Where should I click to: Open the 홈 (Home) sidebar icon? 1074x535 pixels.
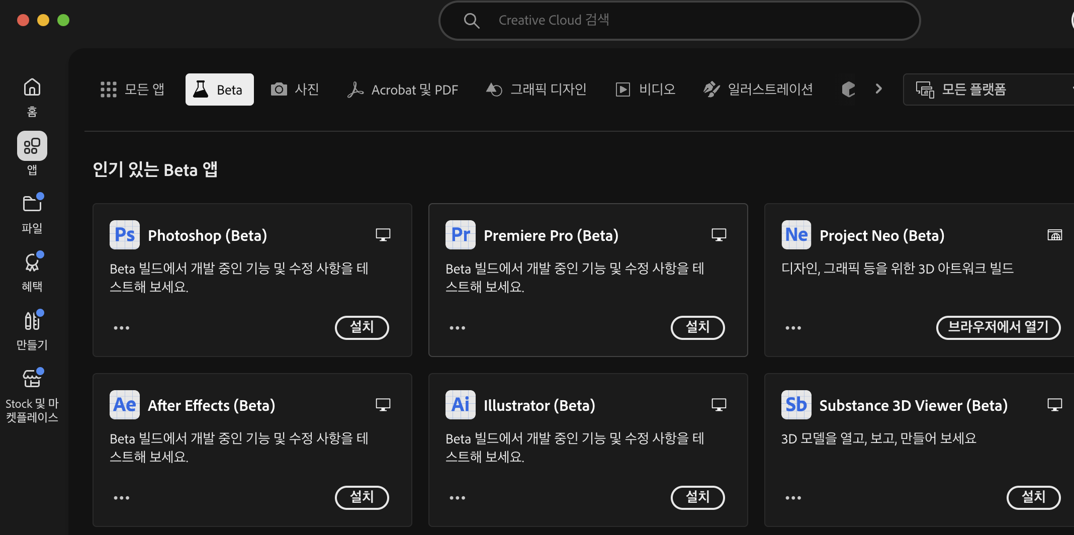point(32,87)
